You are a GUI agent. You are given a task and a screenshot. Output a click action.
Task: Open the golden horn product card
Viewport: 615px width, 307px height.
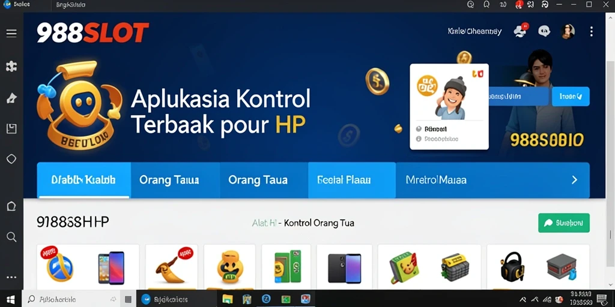(x=171, y=267)
